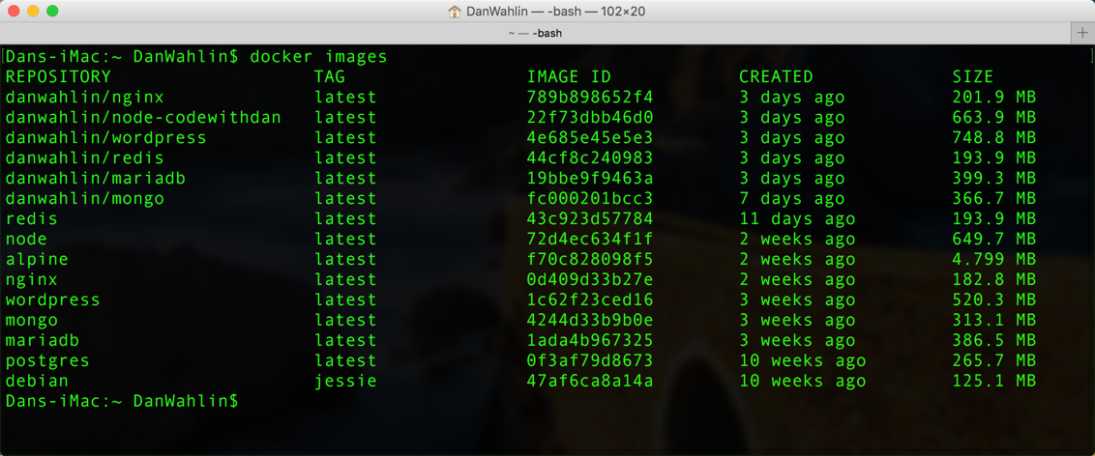Click the TAG column header

[x=330, y=76]
